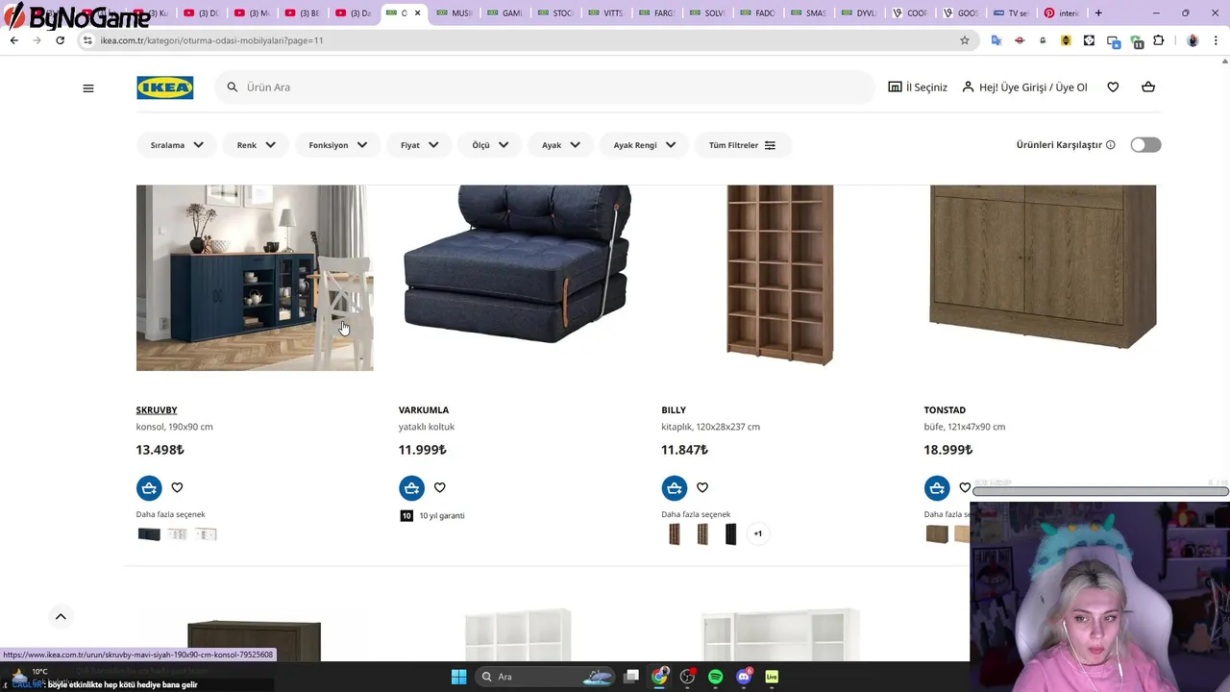Switch to the STOC browser tab
1230x692 pixels.
(x=553, y=13)
